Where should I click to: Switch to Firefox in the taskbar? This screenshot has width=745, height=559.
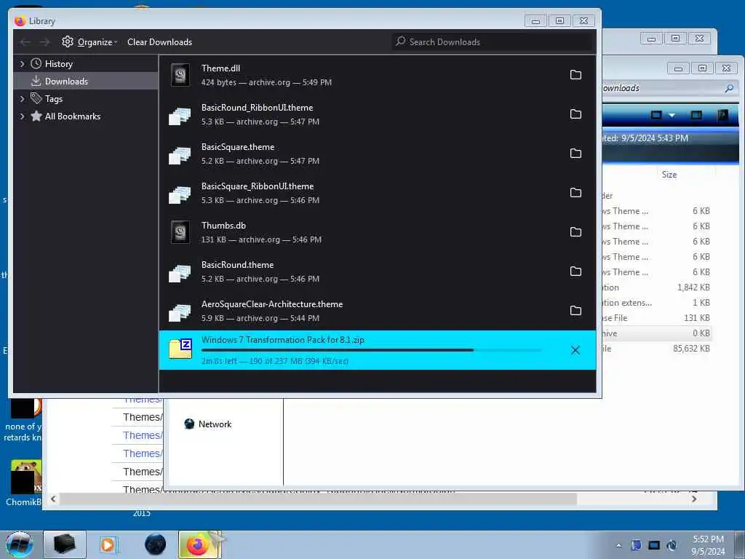pyautogui.click(x=199, y=544)
